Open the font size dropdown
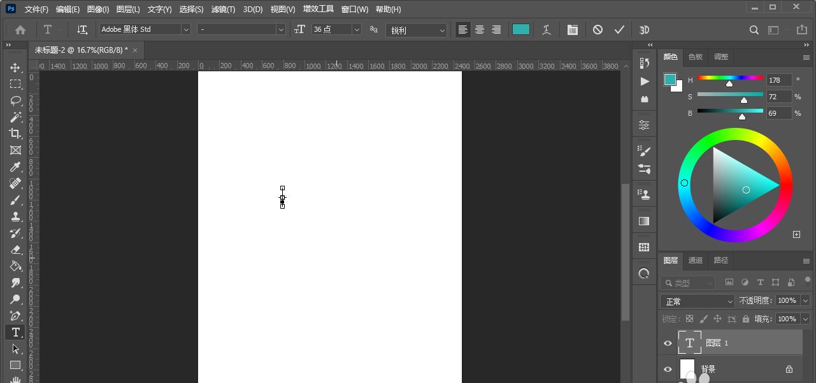Viewport: 816px width, 383px height. (356, 29)
